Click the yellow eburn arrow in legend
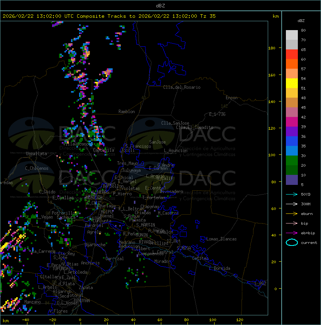Viewport: 321px width, 325px height. click(292, 214)
